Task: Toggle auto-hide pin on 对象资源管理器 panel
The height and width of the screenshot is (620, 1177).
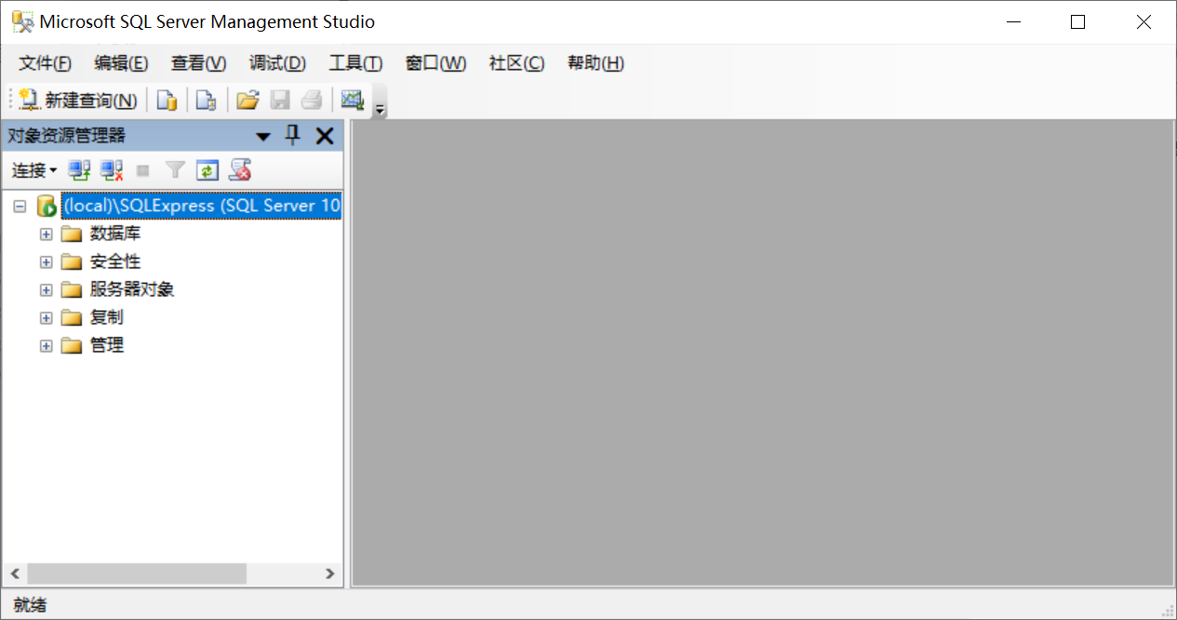Action: tap(293, 136)
